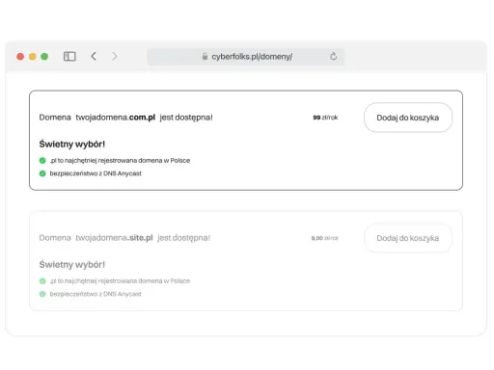Select the twojadomena.com.pl domain name text
This screenshot has width=494, height=370.
pyautogui.click(x=116, y=118)
